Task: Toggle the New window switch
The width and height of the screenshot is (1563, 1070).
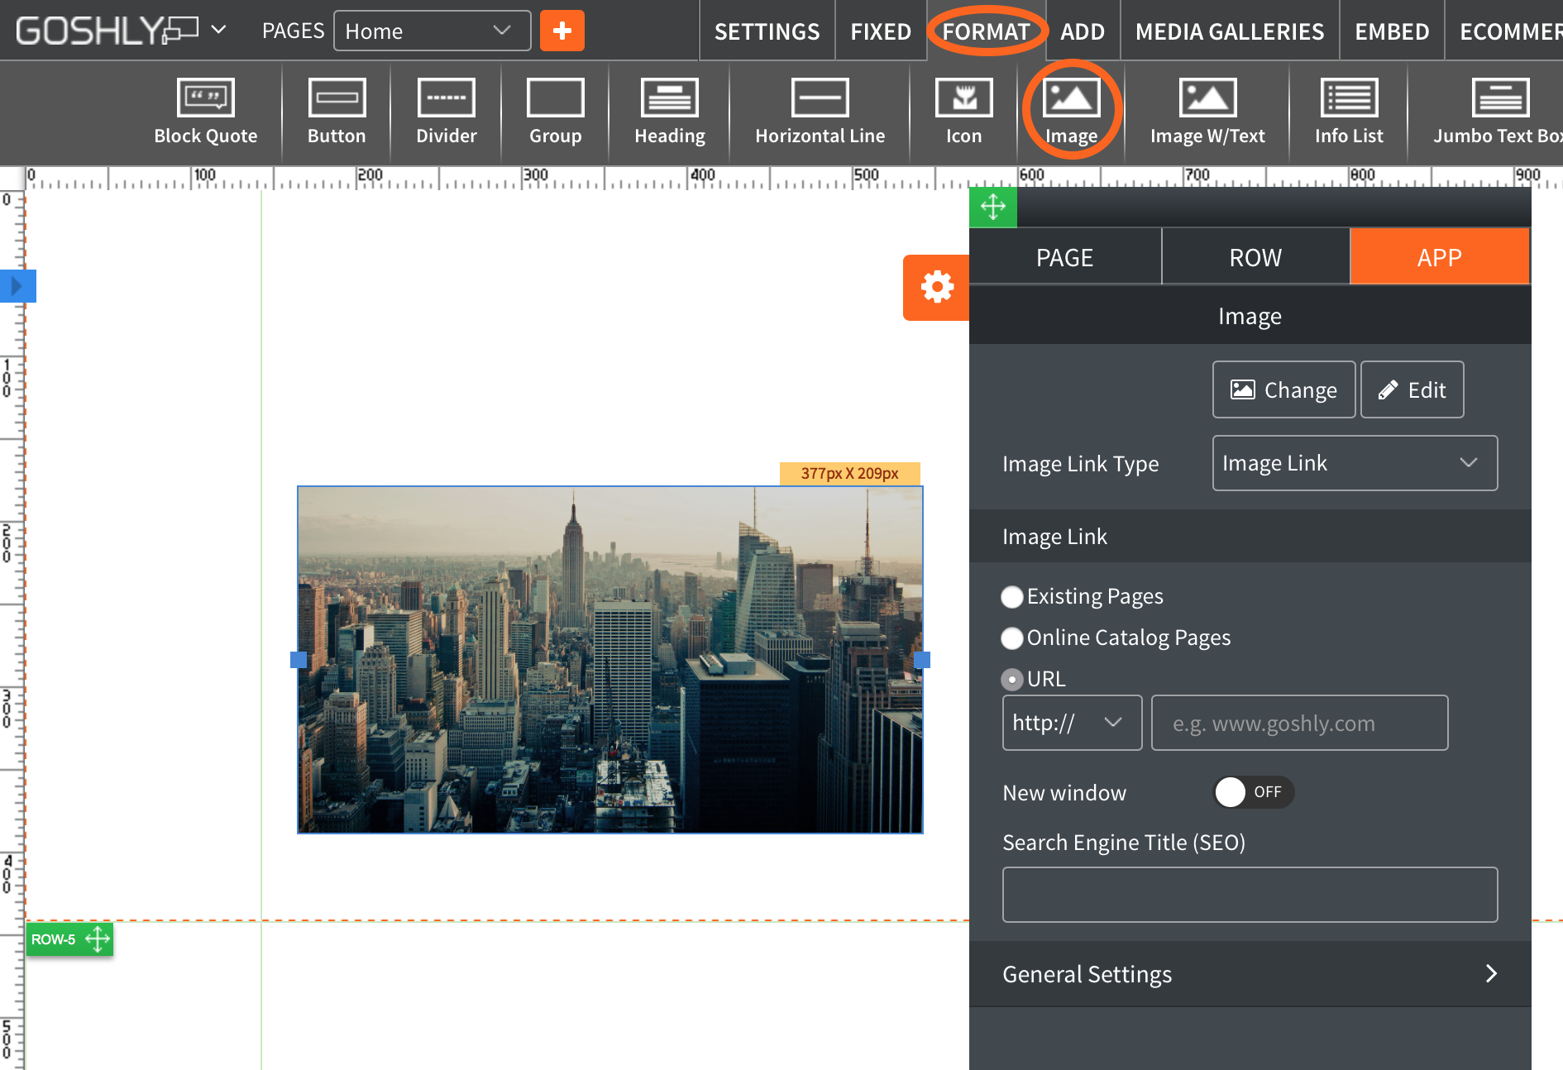Action: click(1252, 792)
